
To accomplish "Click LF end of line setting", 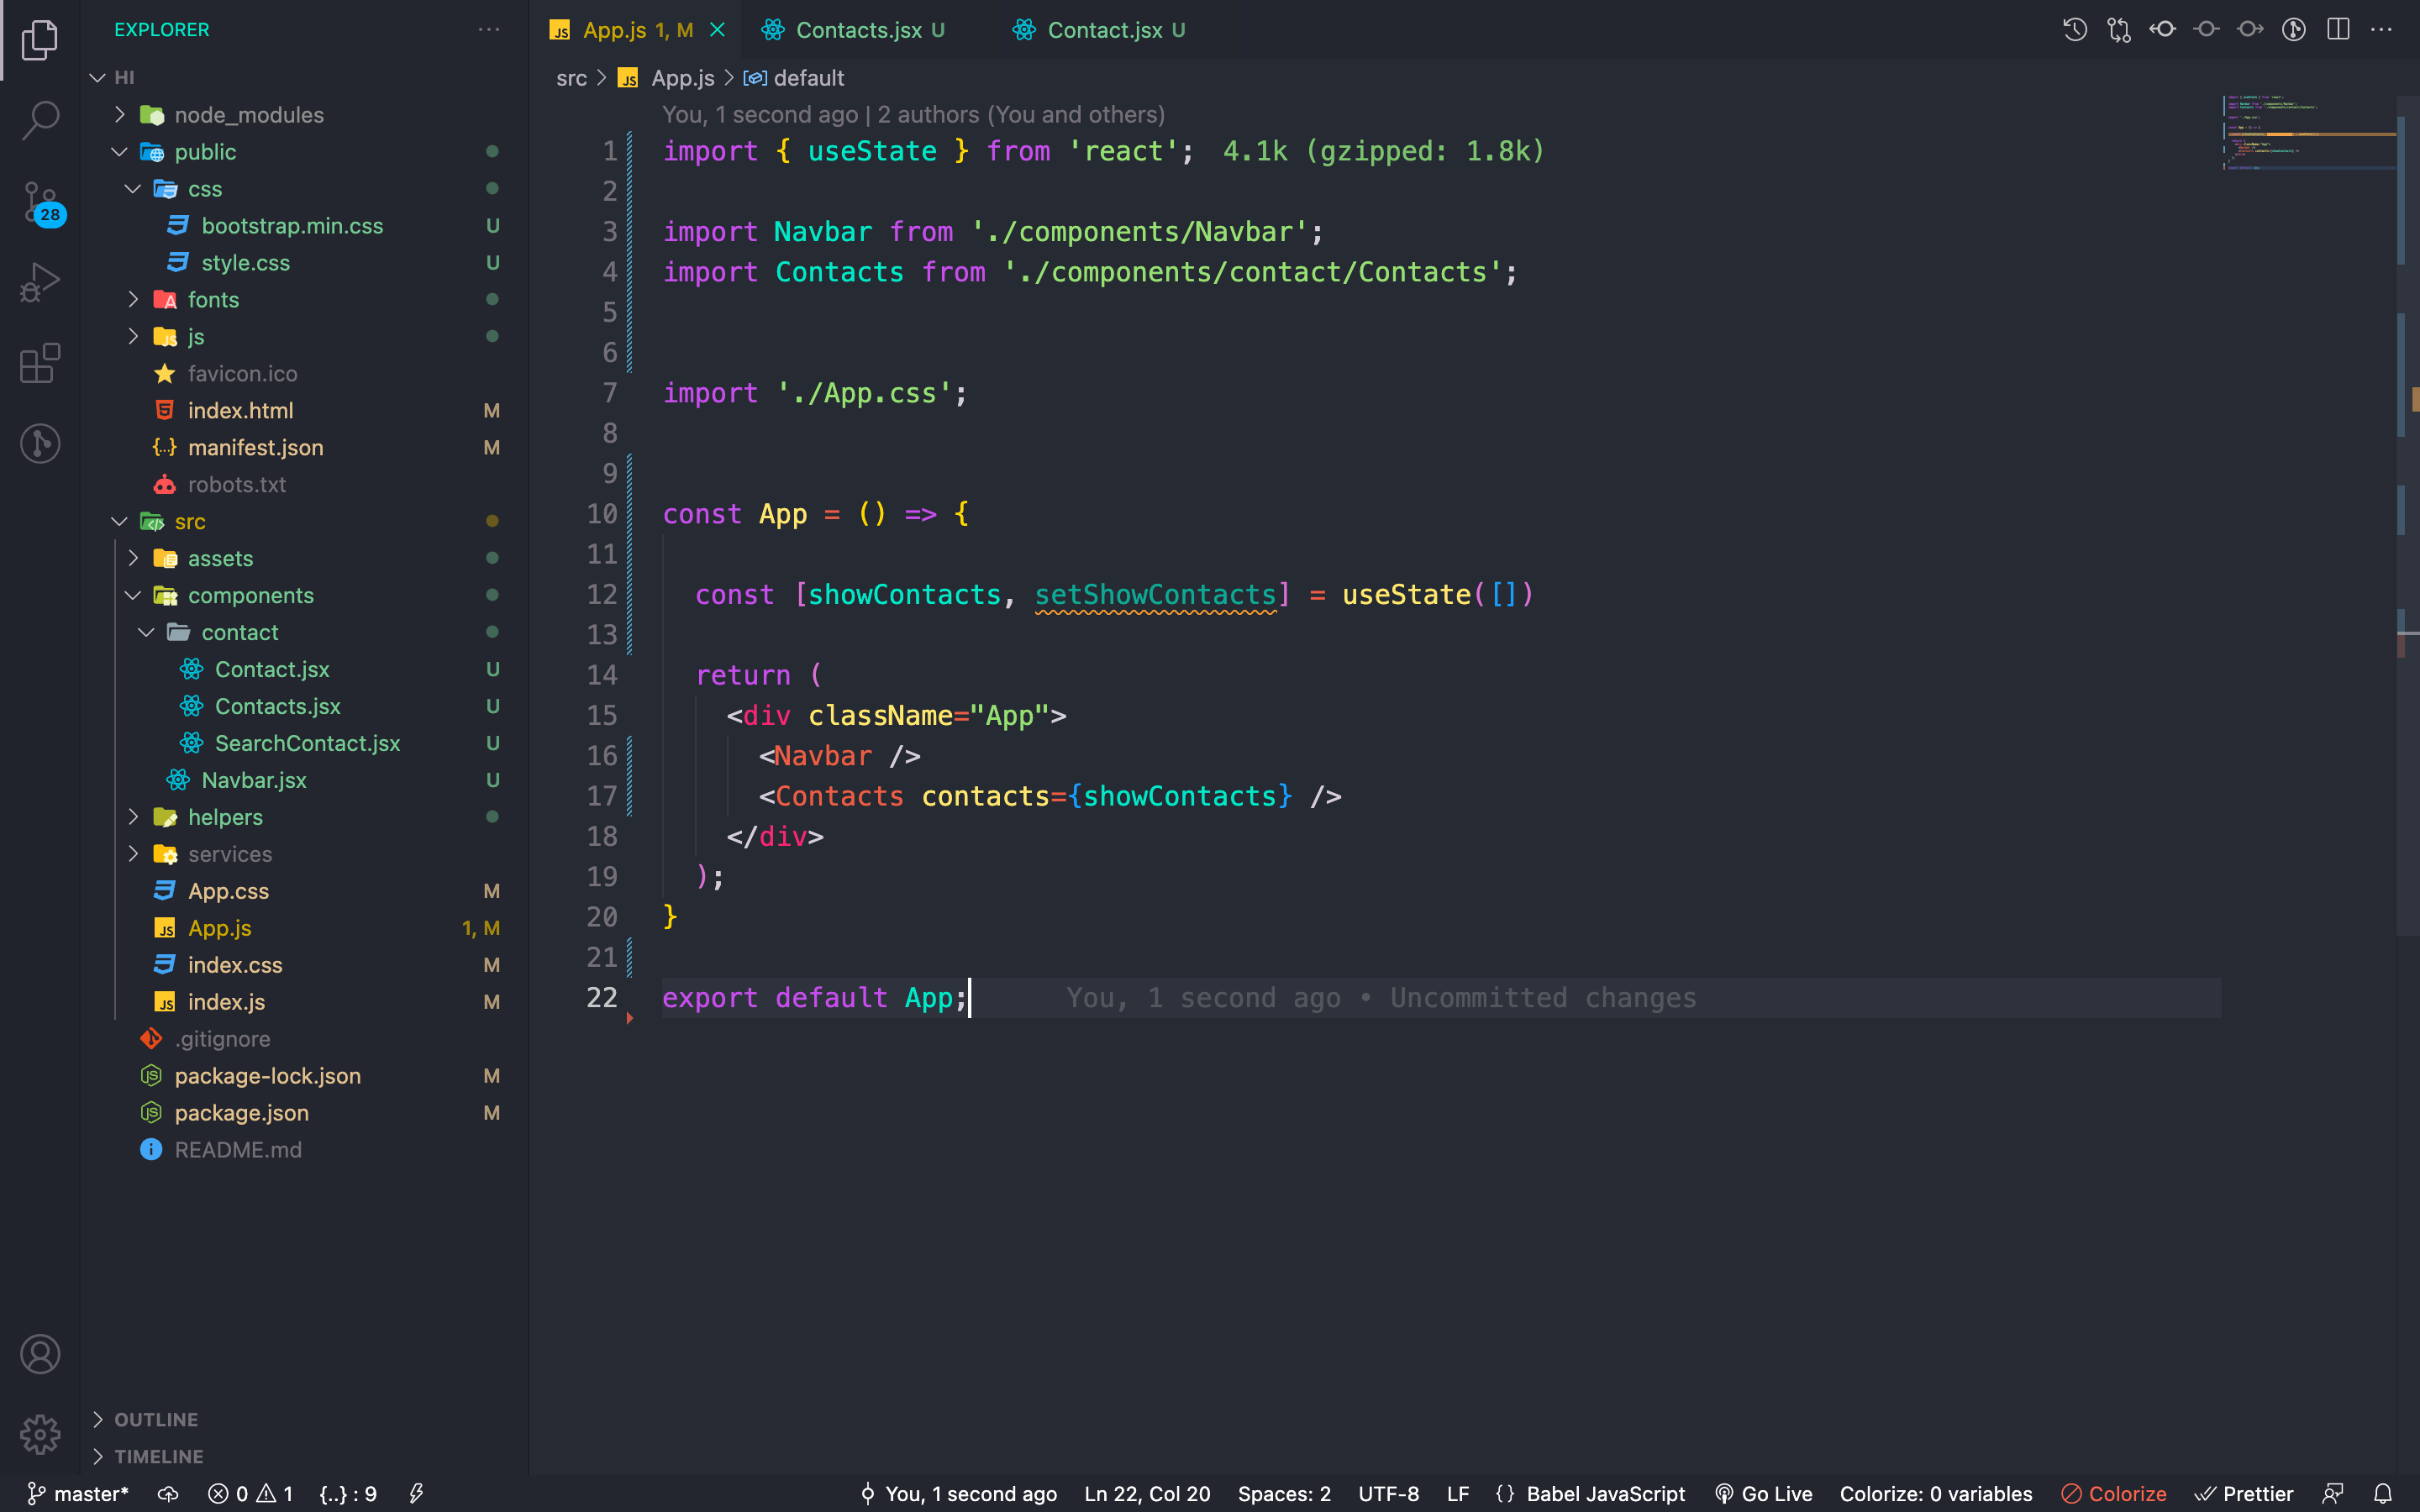I will [x=1458, y=1494].
